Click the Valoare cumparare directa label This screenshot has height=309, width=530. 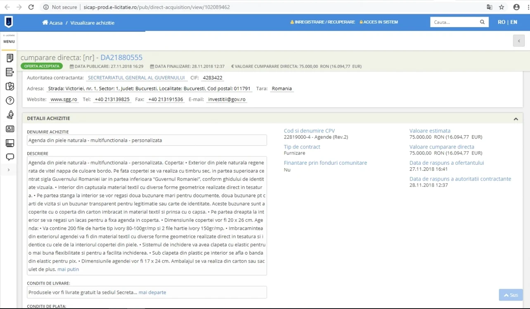click(x=442, y=147)
